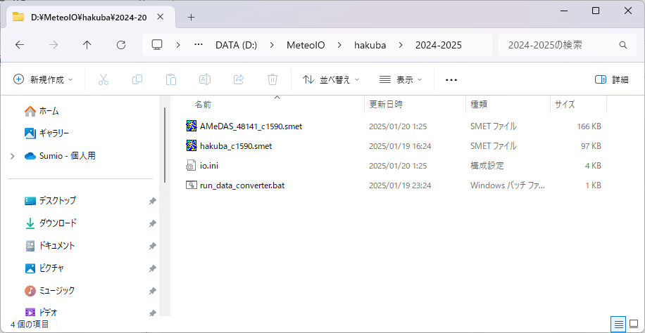645x333 pixels.
Task: Click the run_data_converter.bat batch file icon
Action: pos(192,185)
